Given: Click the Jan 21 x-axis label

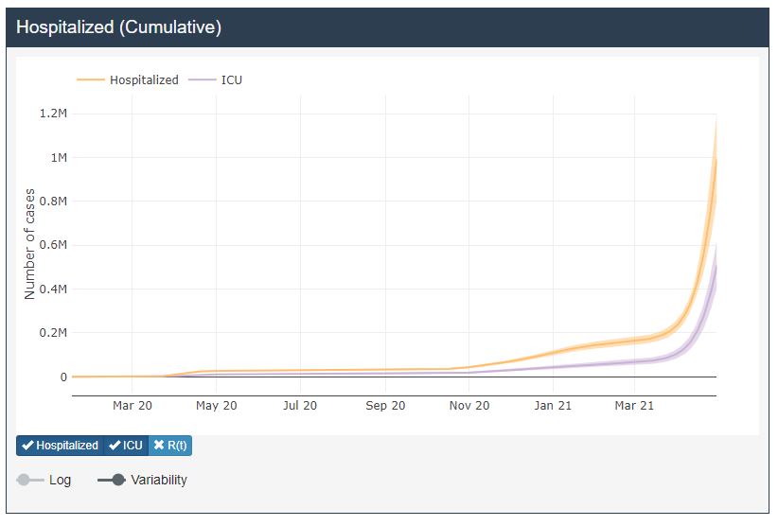Looking at the screenshot, I should tap(553, 406).
